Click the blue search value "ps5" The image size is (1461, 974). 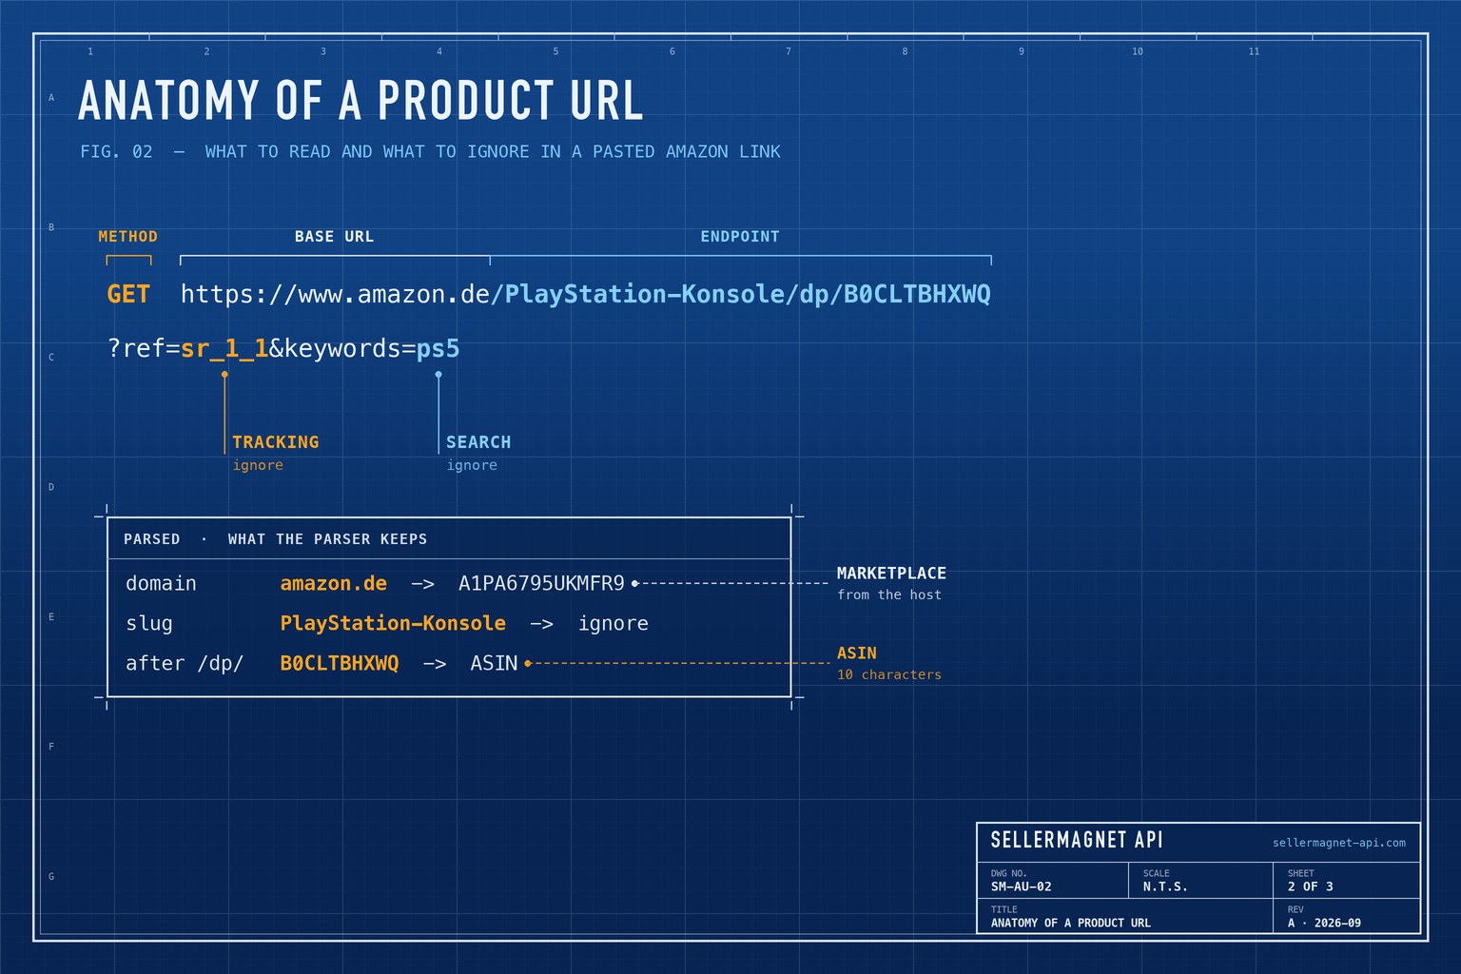[438, 348]
